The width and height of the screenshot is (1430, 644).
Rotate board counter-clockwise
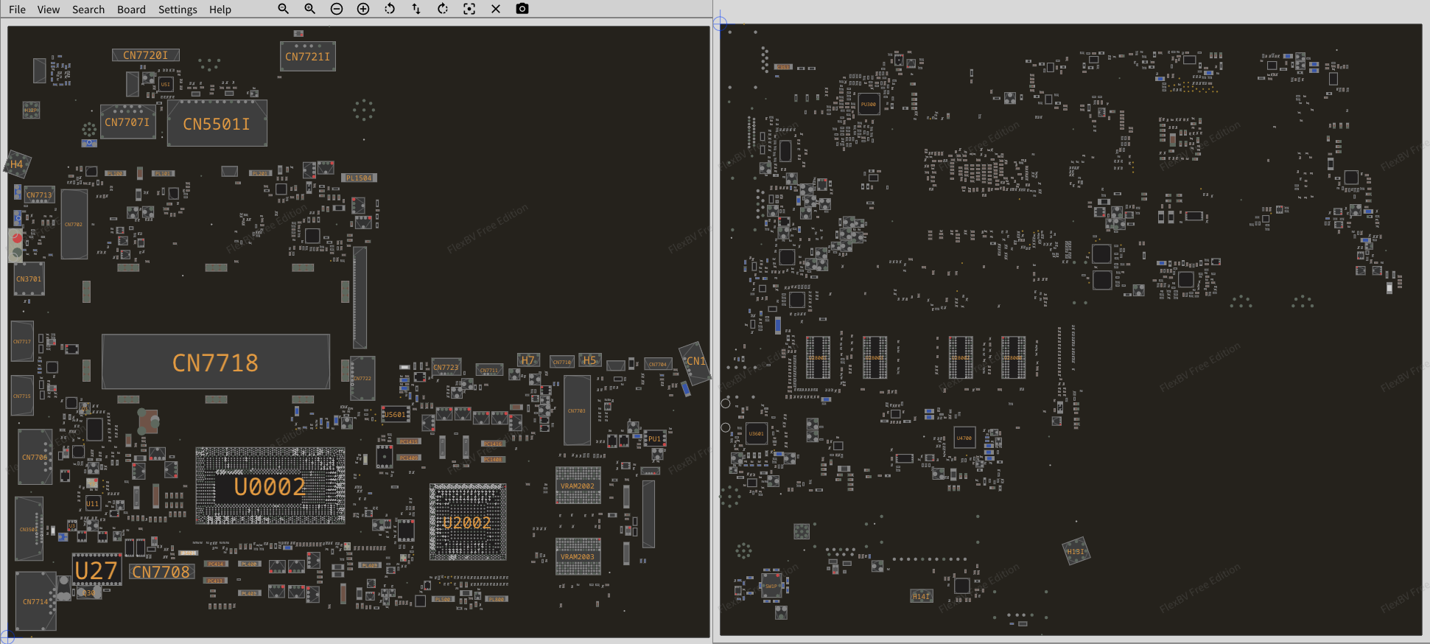coord(390,9)
